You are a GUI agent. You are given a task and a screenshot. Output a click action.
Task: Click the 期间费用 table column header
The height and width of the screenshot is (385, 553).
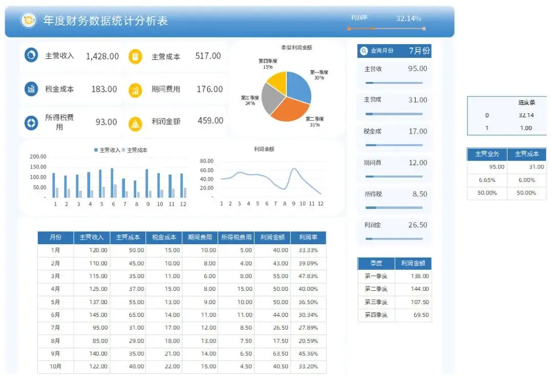(x=200, y=237)
